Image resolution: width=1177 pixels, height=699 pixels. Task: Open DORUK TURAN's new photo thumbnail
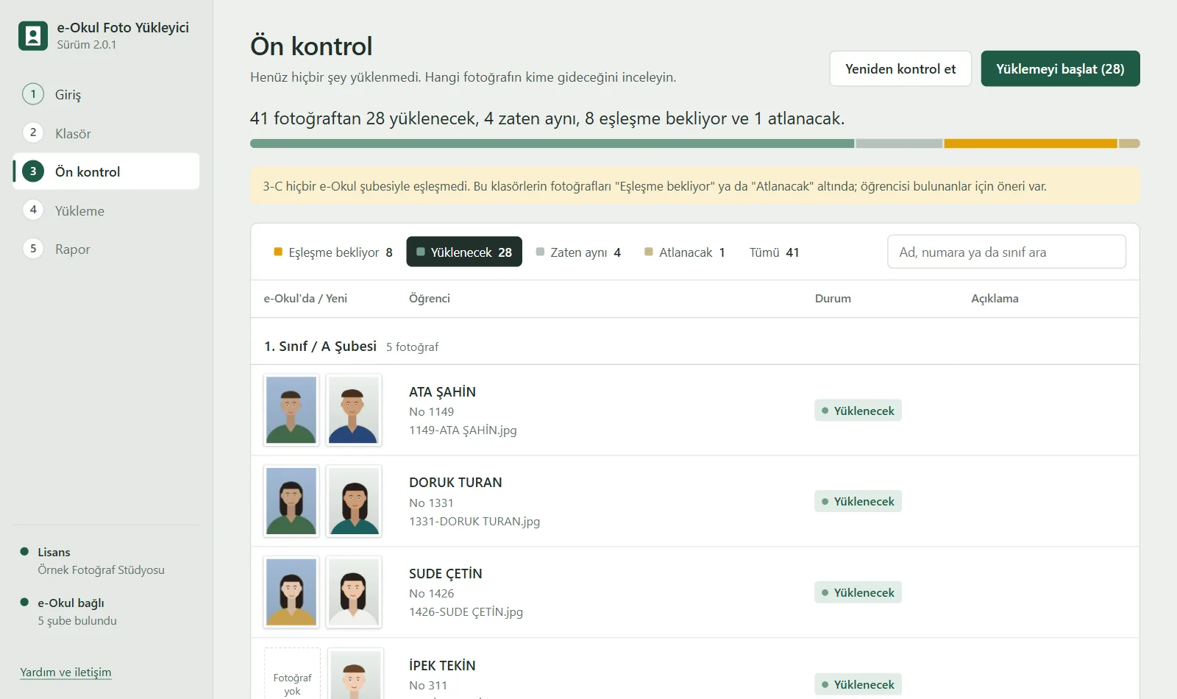[x=354, y=500]
